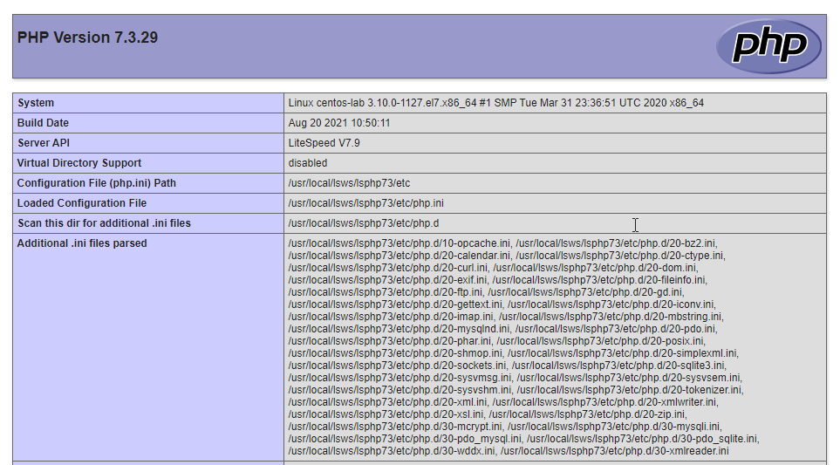The height and width of the screenshot is (465, 840).
Task: Click the 30-pdo_mysql.ini file path
Action: (x=405, y=439)
